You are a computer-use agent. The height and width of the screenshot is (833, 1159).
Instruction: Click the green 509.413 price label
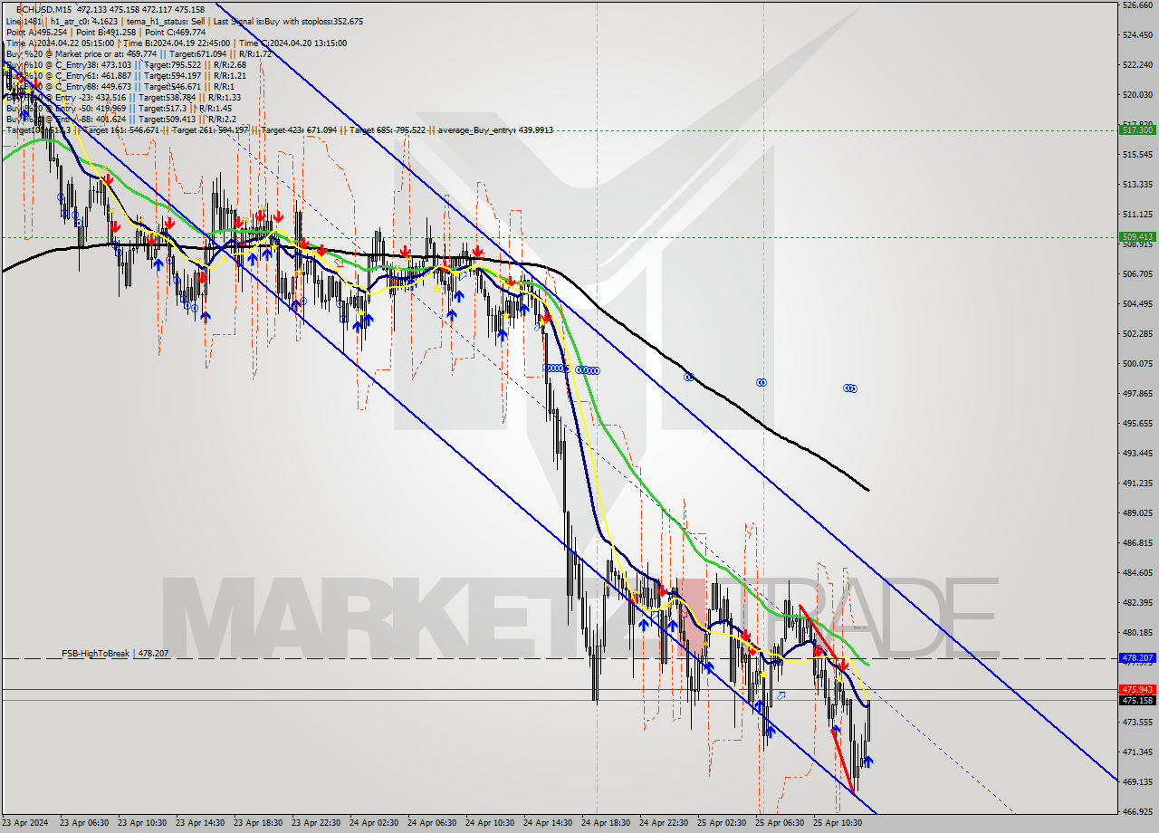pos(1137,237)
